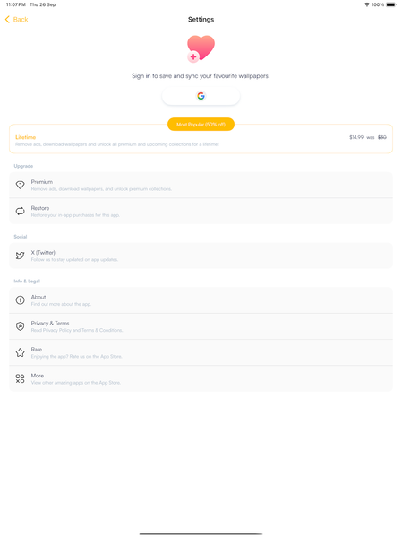Click the $14.99 lifetime price text
The width and height of the screenshot is (402, 538).
(x=356, y=137)
